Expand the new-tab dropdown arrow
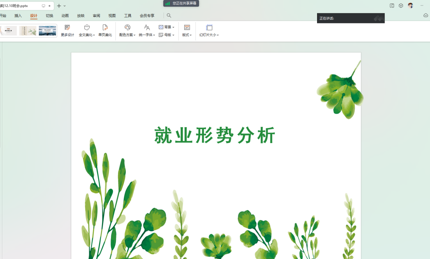 (x=65, y=6)
